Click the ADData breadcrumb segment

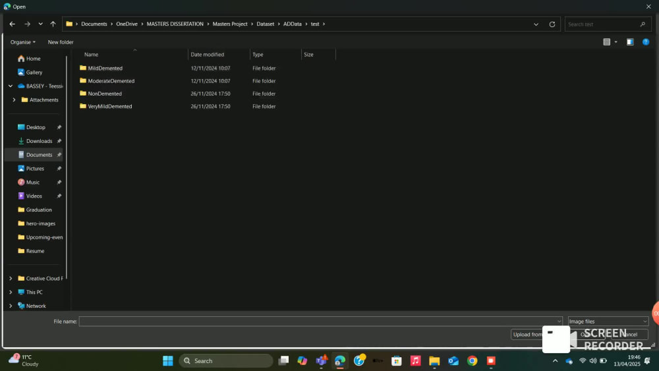(x=292, y=24)
